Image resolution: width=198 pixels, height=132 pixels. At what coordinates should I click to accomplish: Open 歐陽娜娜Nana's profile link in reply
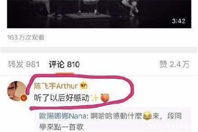(x=62, y=116)
